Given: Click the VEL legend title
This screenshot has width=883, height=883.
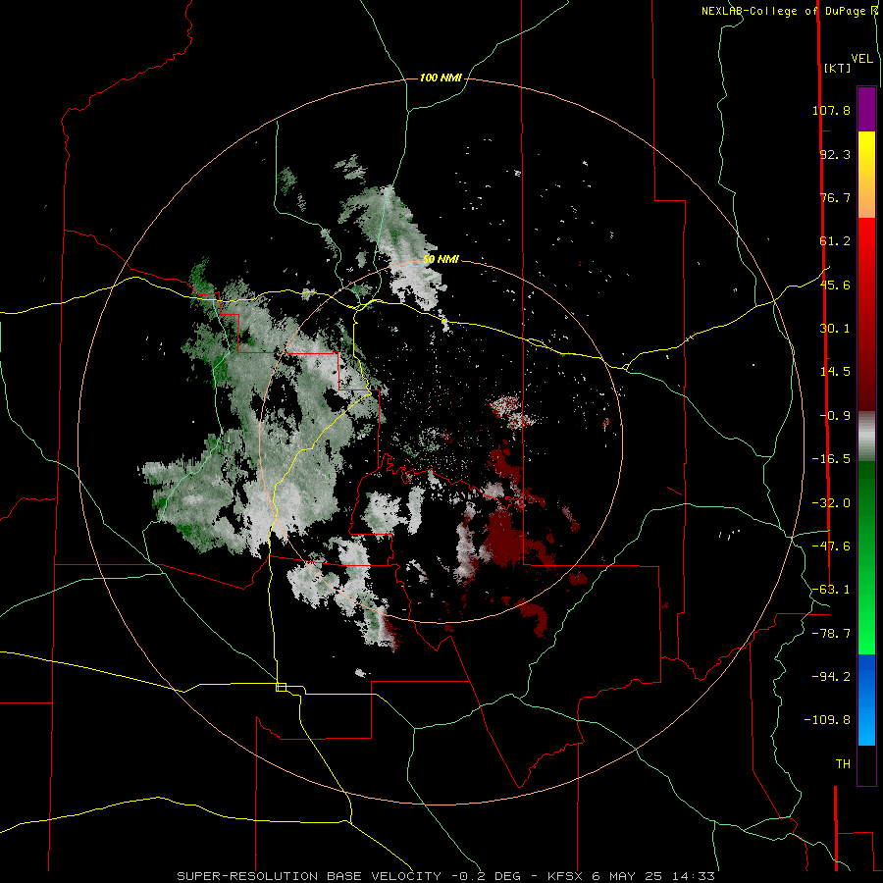Looking at the screenshot, I should [x=861, y=59].
